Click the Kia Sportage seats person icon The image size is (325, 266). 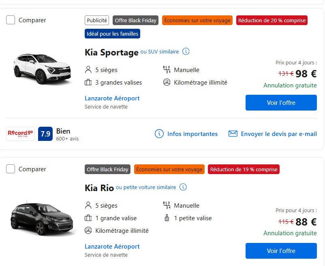pyautogui.click(x=88, y=70)
